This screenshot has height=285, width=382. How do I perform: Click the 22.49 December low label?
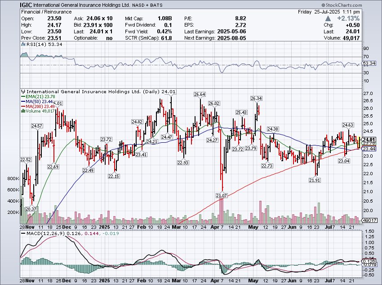(x=88, y=170)
